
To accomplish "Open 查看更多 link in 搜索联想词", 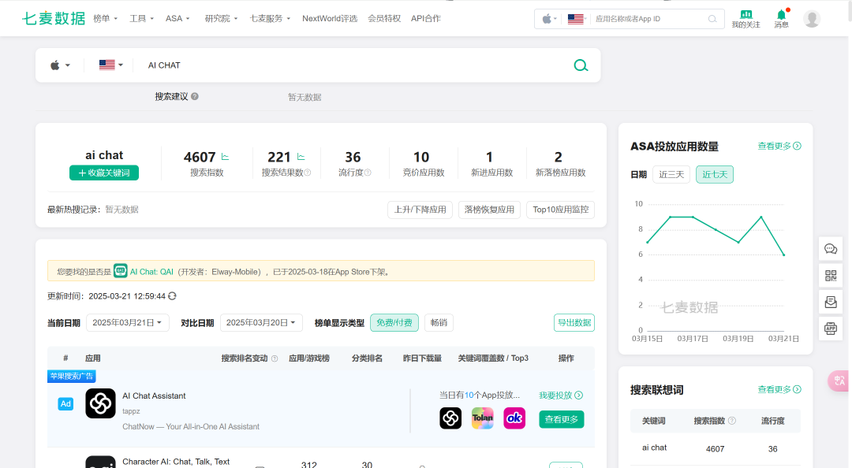I will coord(779,389).
